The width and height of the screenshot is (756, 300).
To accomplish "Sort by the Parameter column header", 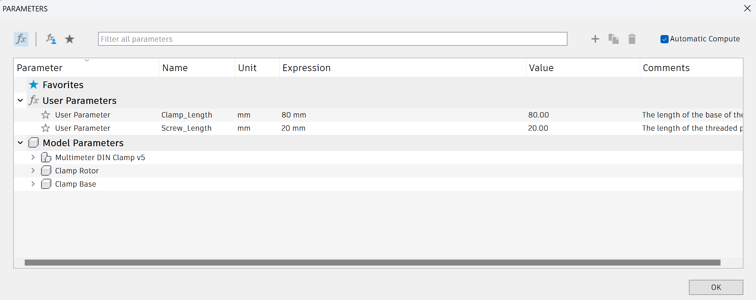I will [x=86, y=68].
